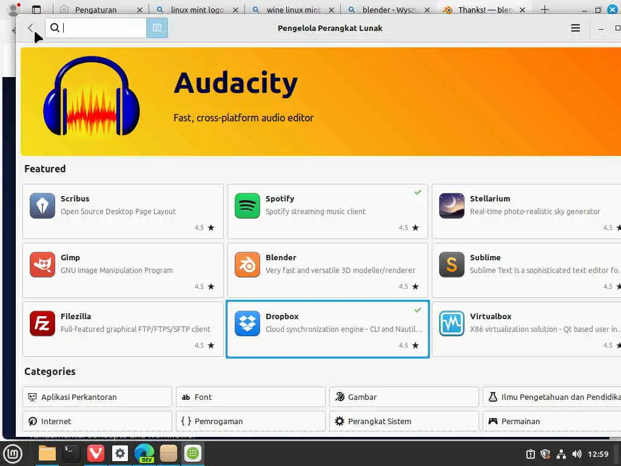
Task: Open the Perangkat Sistem category
Action: click(404, 421)
